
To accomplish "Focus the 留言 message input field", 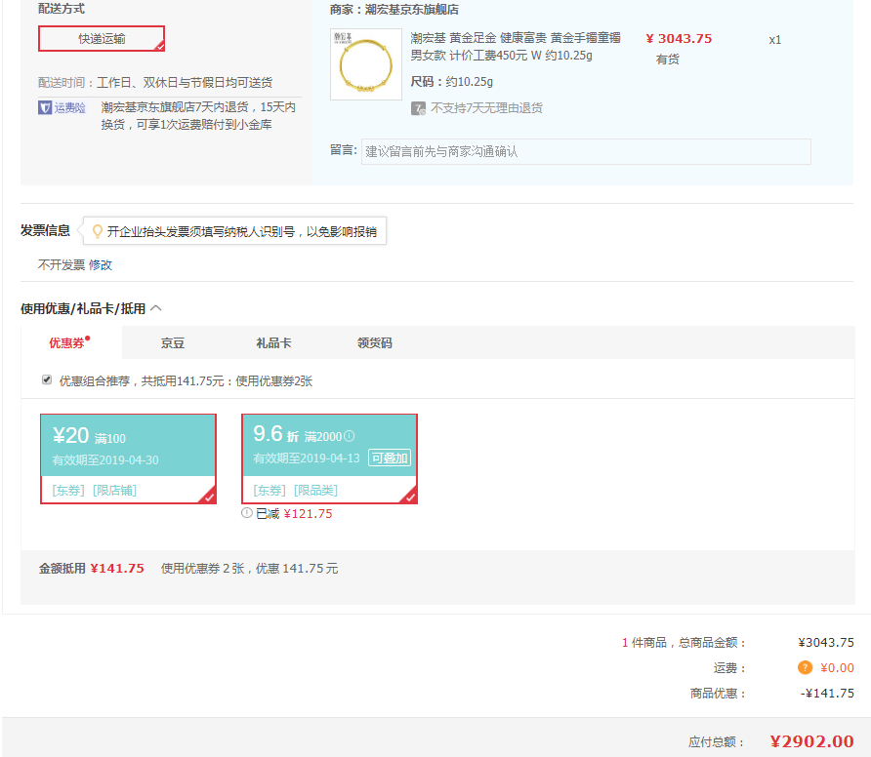I will tap(586, 151).
